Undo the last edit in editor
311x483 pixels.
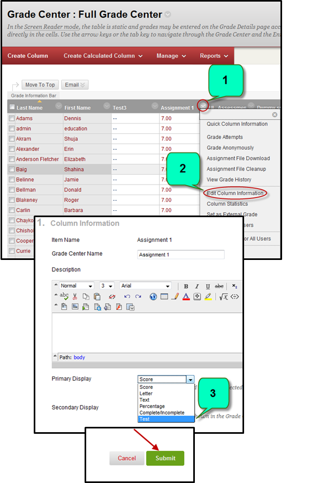(127, 296)
